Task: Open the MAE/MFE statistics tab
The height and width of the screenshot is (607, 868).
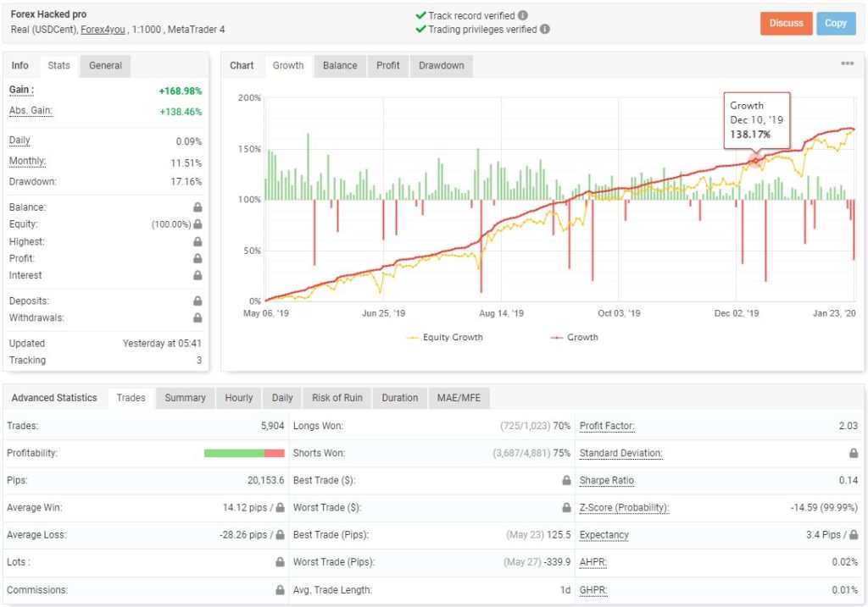Action: point(459,398)
